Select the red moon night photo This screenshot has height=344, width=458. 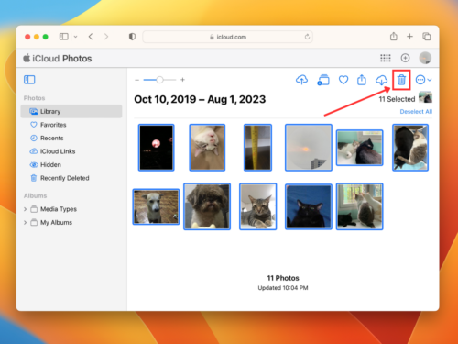tap(156, 148)
